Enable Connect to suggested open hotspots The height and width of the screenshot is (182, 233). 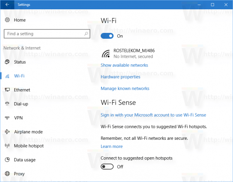107,167
